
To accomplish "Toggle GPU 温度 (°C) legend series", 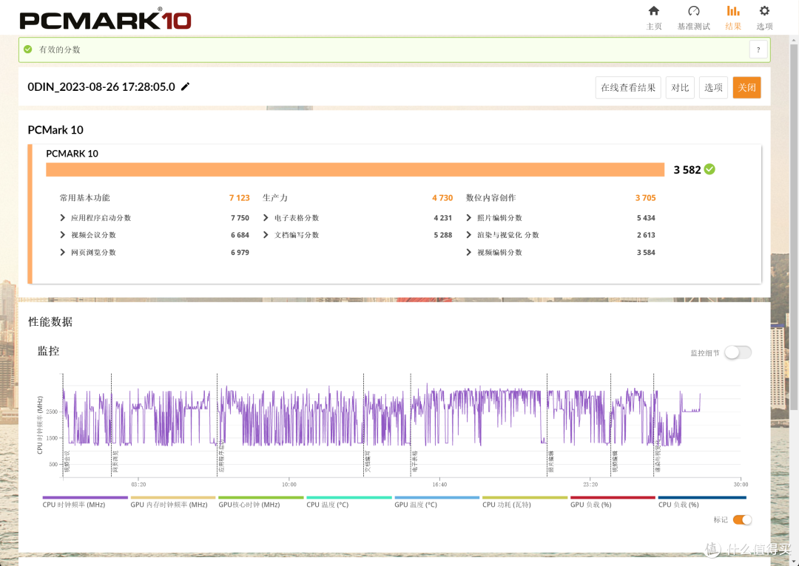I will [x=437, y=502].
